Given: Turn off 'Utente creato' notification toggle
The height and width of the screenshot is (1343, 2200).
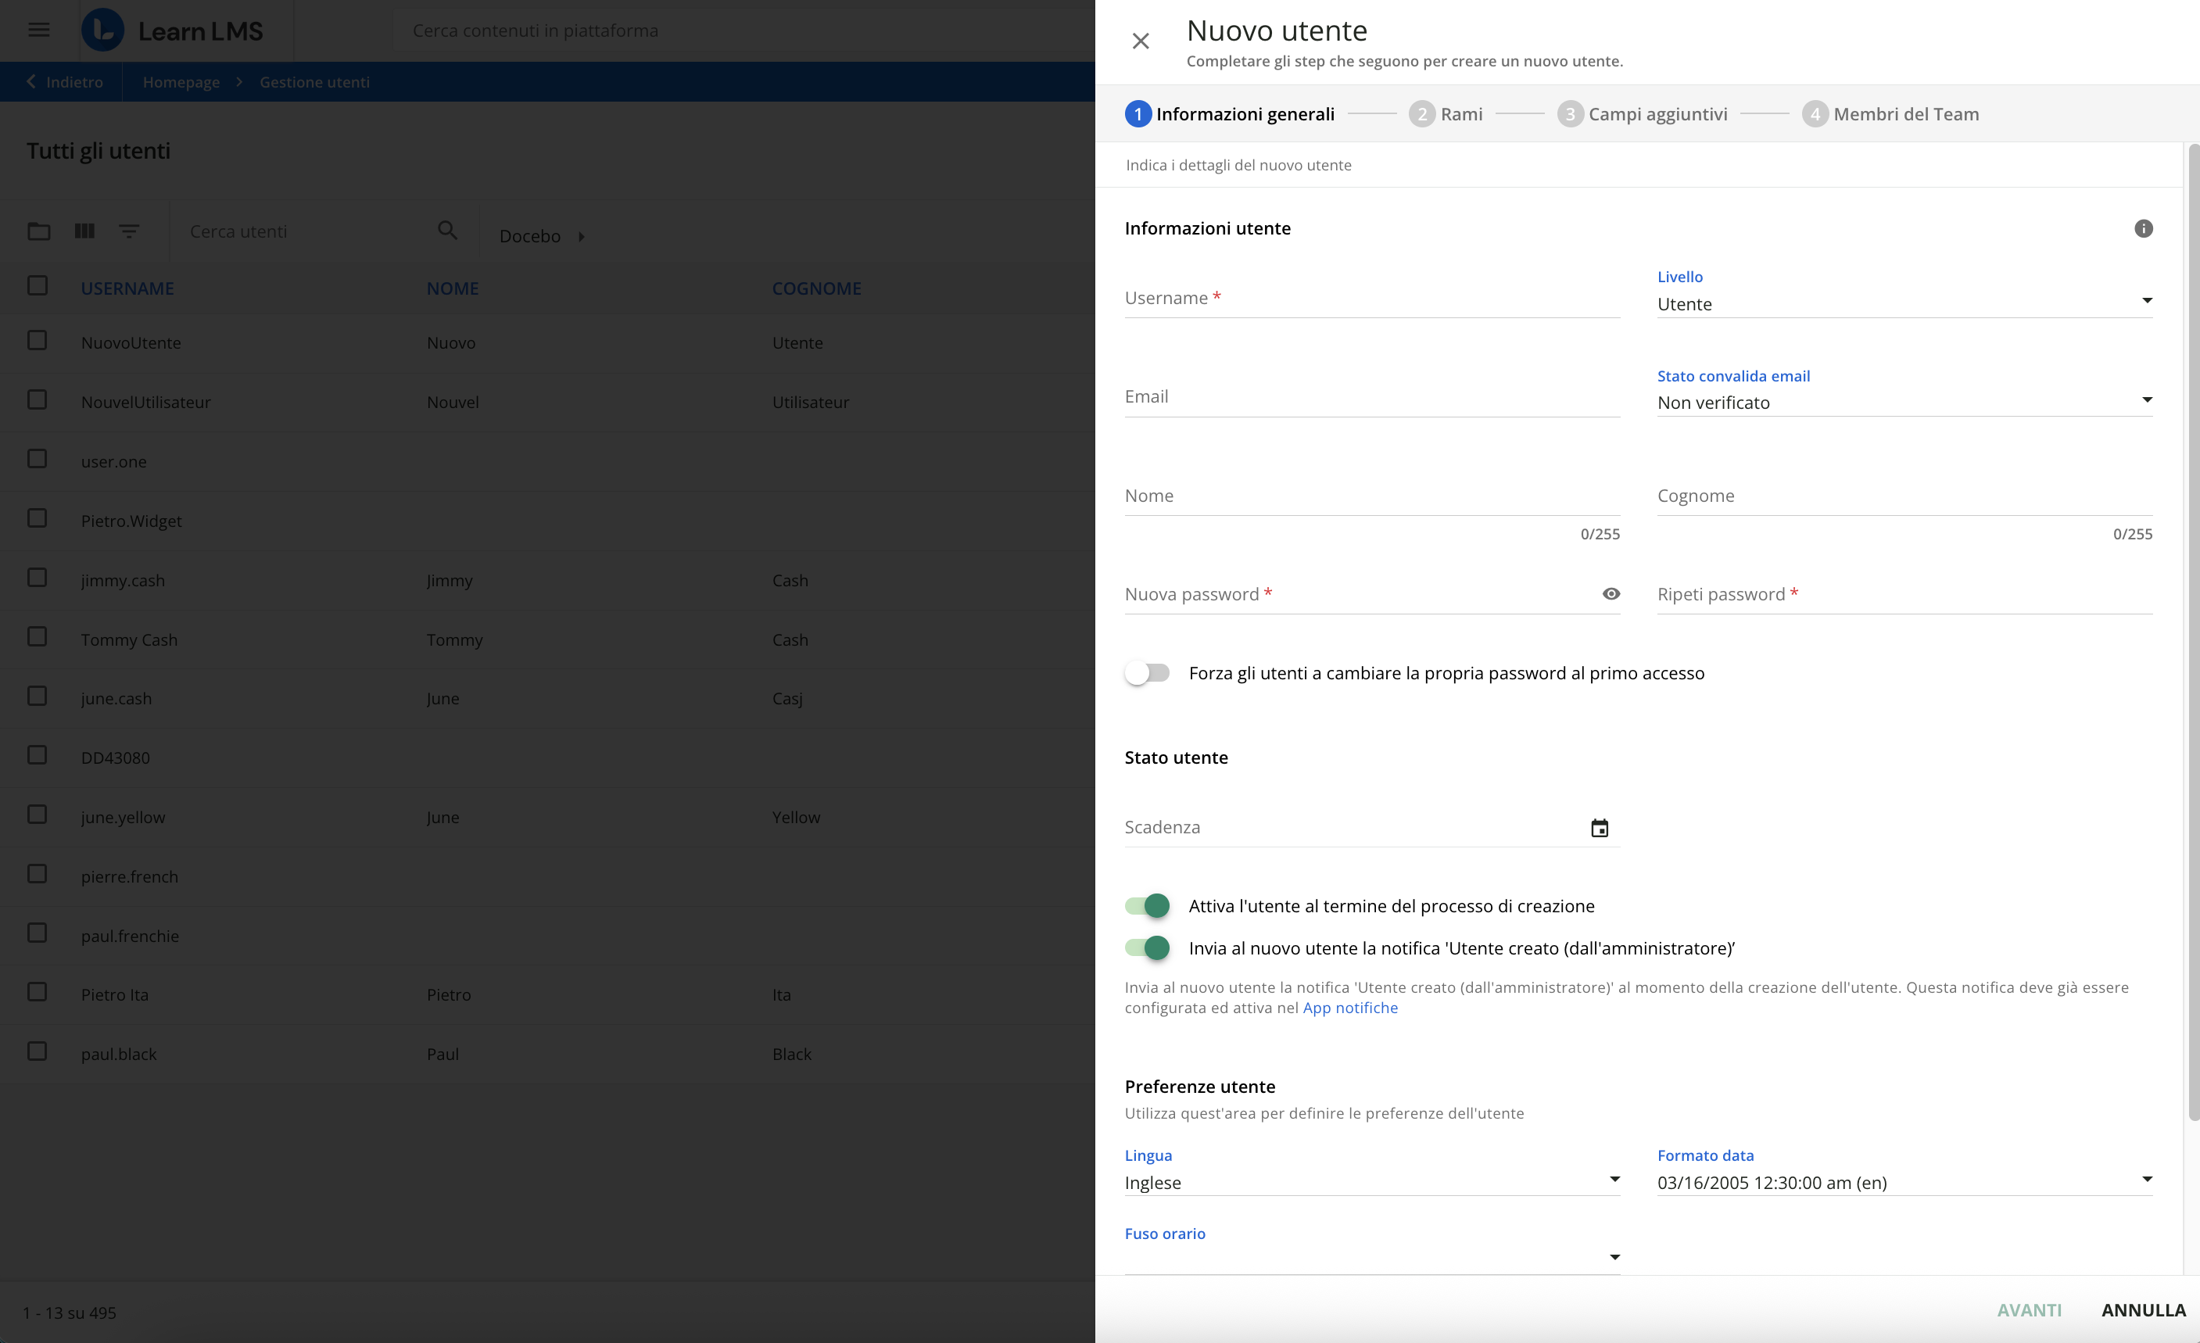Looking at the screenshot, I should coord(1148,947).
